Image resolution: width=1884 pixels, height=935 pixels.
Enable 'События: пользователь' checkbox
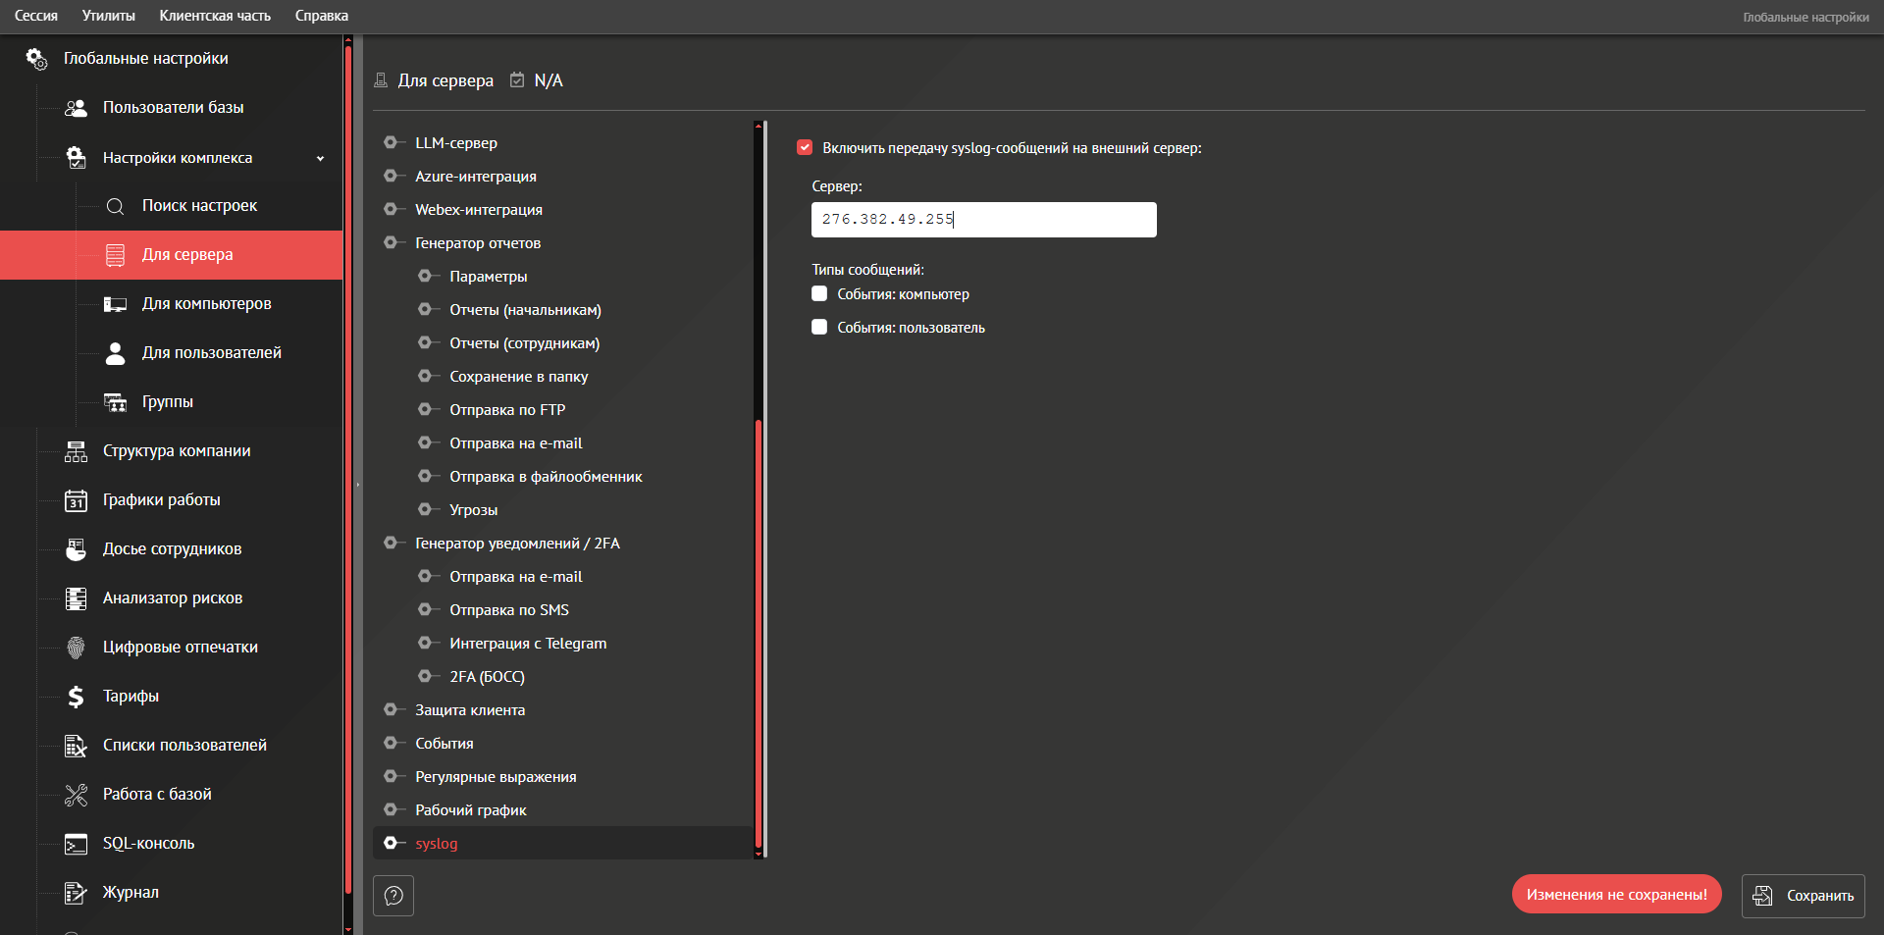[819, 328]
